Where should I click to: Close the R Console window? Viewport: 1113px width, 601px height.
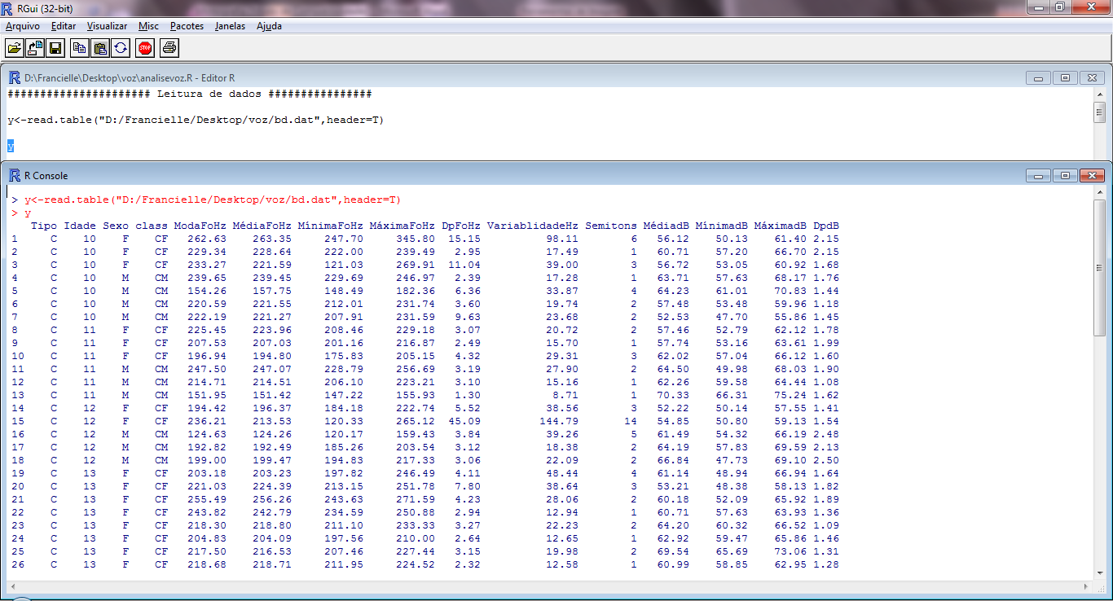(1092, 175)
